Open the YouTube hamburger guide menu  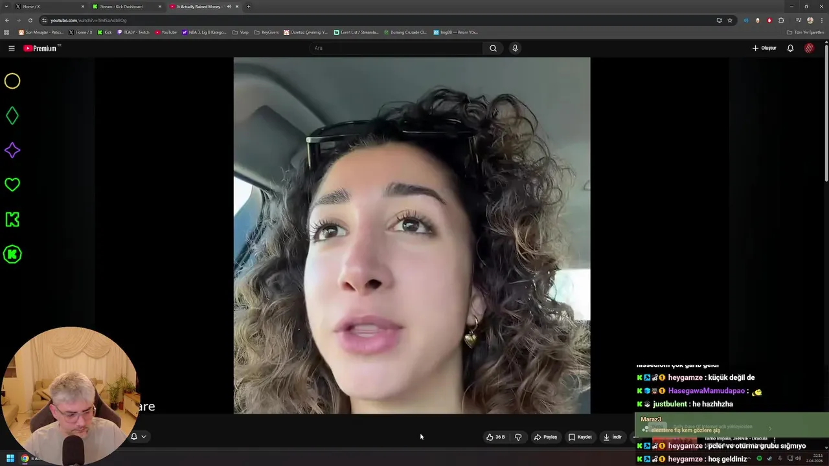click(11, 48)
